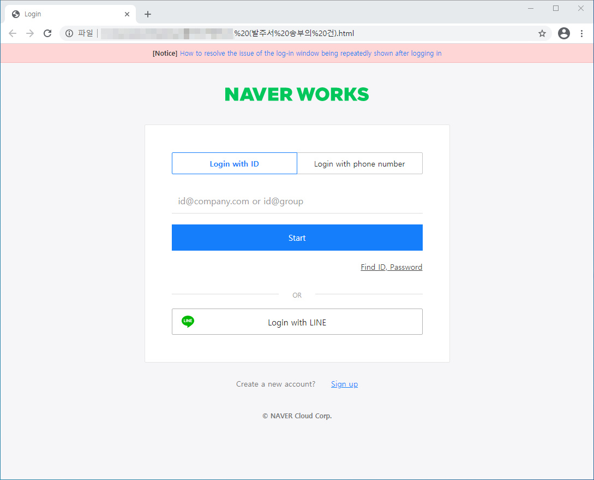Focus the id@company.com input field
Viewport: 594px width, 480px height.
coord(297,202)
